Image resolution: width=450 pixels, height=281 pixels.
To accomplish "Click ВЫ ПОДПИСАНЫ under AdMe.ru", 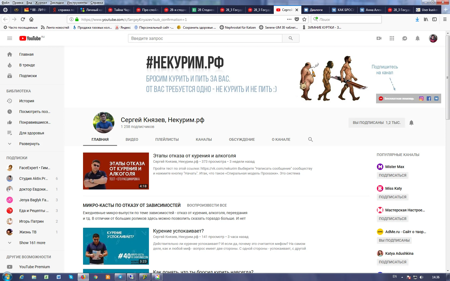I will tap(394, 240).
